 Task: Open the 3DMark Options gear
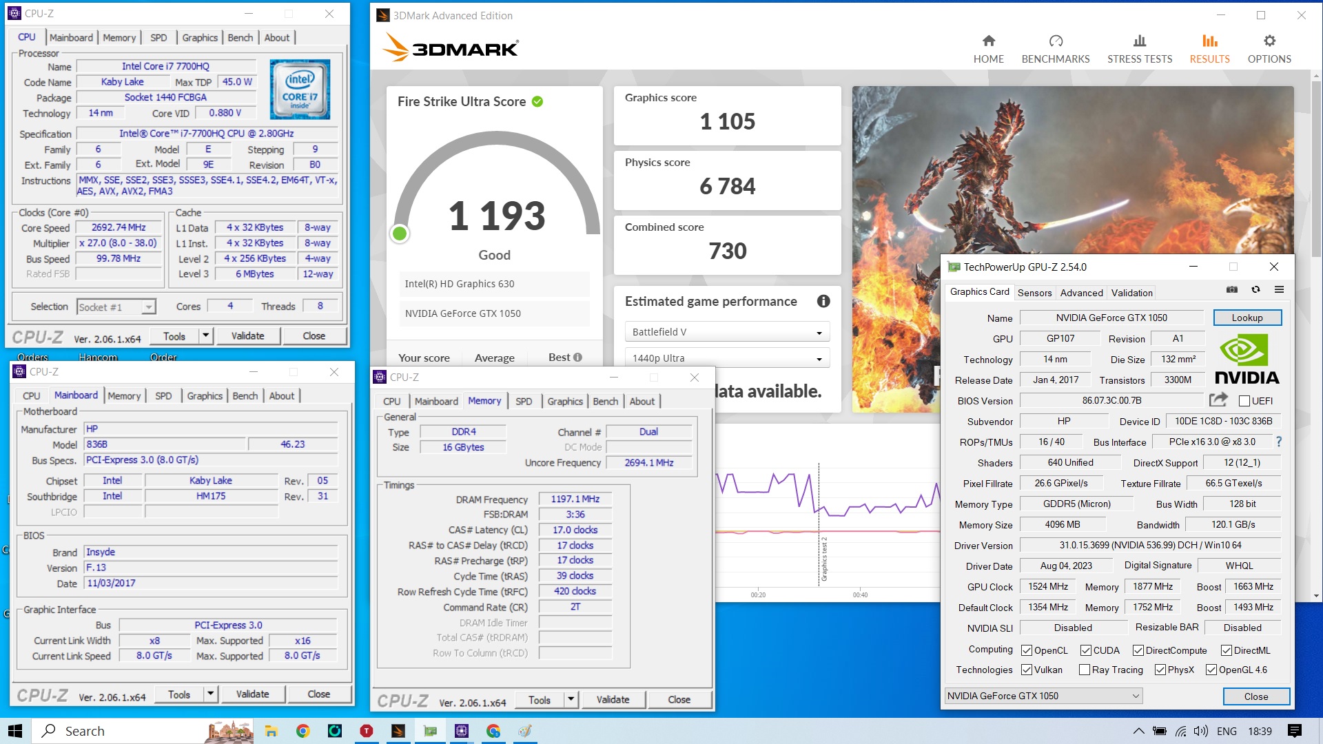[x=1269, y=41]
